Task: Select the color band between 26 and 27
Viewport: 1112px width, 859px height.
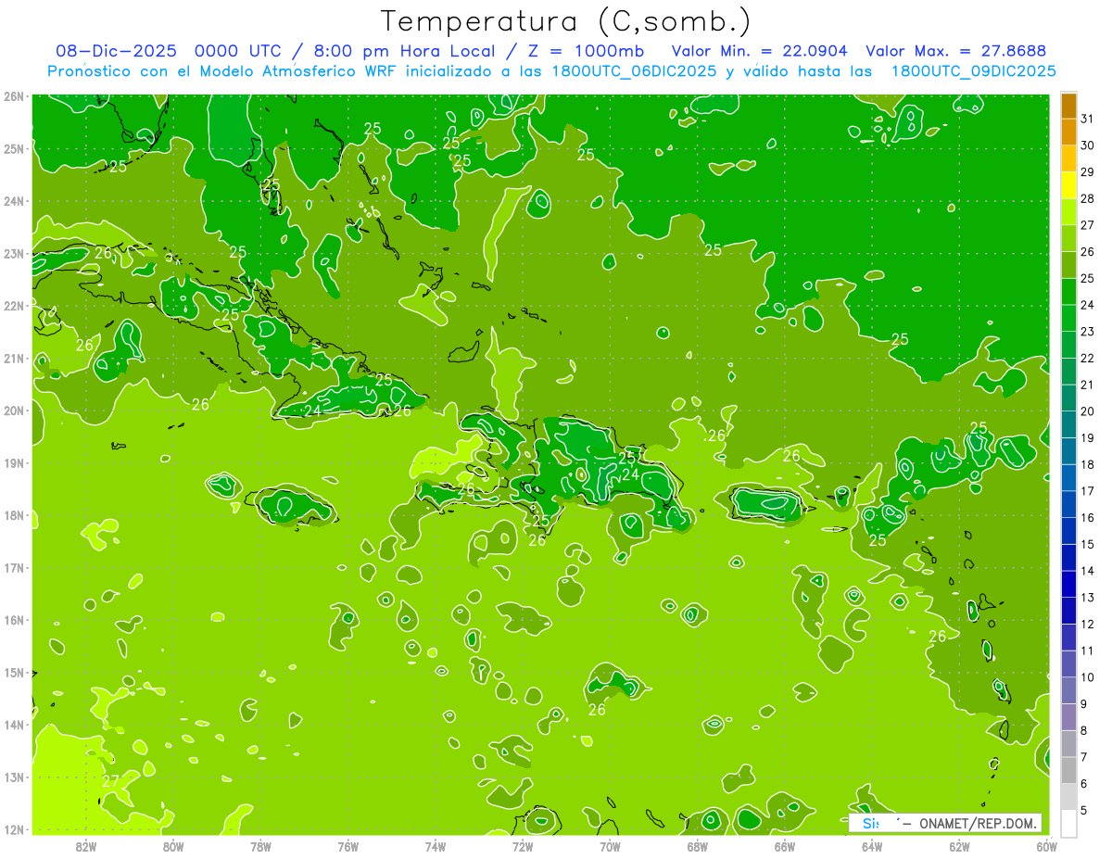Action: pyautogui.click(x=1068, y=238)
